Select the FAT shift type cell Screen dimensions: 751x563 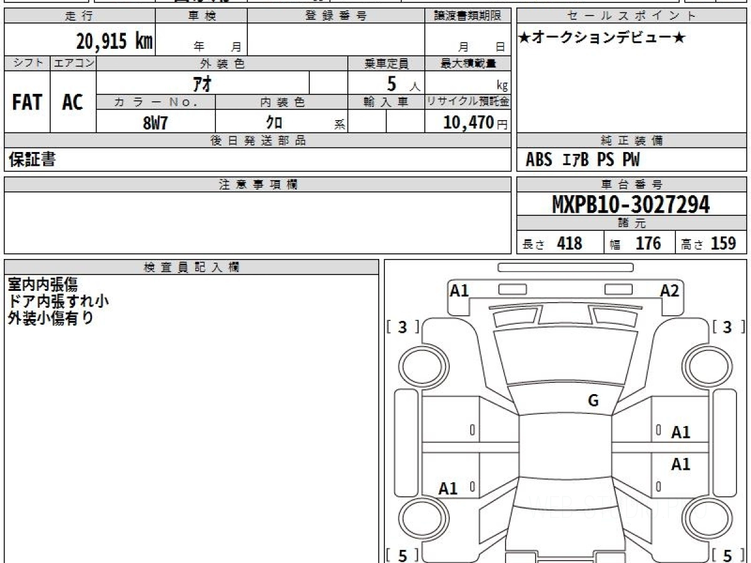(x=27, y=103)
